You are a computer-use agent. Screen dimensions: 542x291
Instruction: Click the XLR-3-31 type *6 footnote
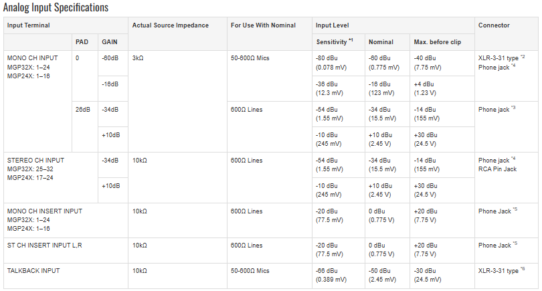[502, 271]
